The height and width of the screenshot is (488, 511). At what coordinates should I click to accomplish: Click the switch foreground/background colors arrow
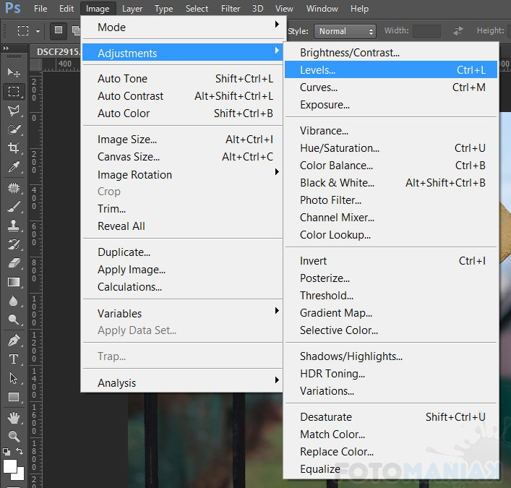pyautogui.click(x=20, y=451)
